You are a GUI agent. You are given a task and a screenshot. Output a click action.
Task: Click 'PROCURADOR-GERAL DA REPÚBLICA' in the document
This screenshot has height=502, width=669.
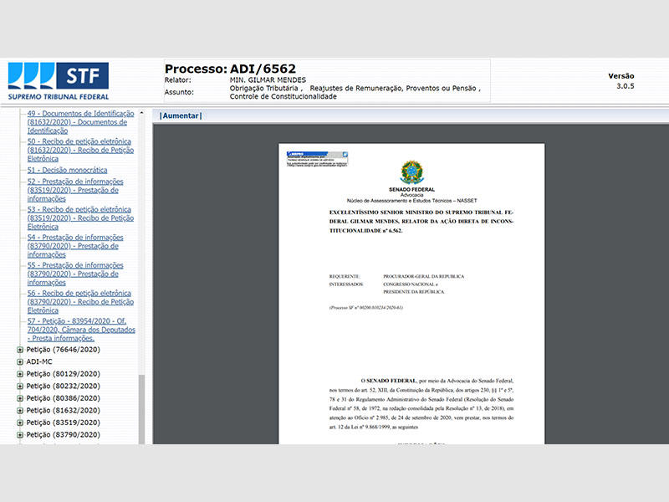point(424,276)
